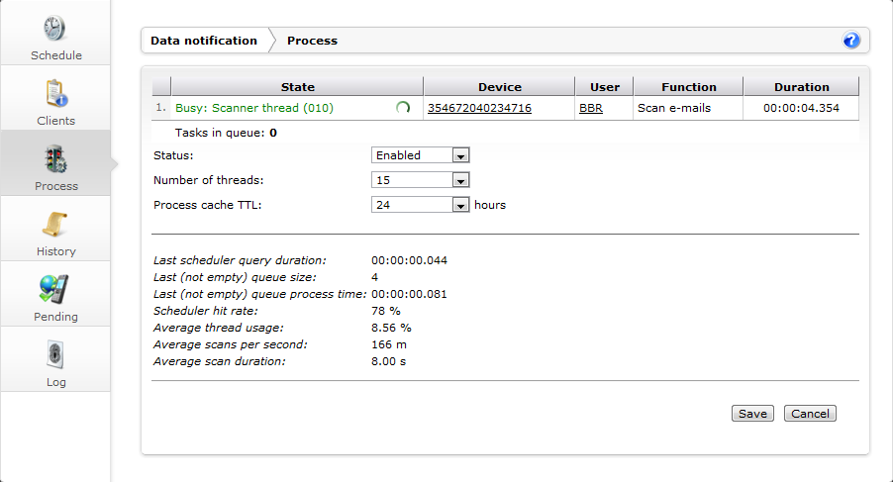
Task: Open user BBR link
Action: 591,108
